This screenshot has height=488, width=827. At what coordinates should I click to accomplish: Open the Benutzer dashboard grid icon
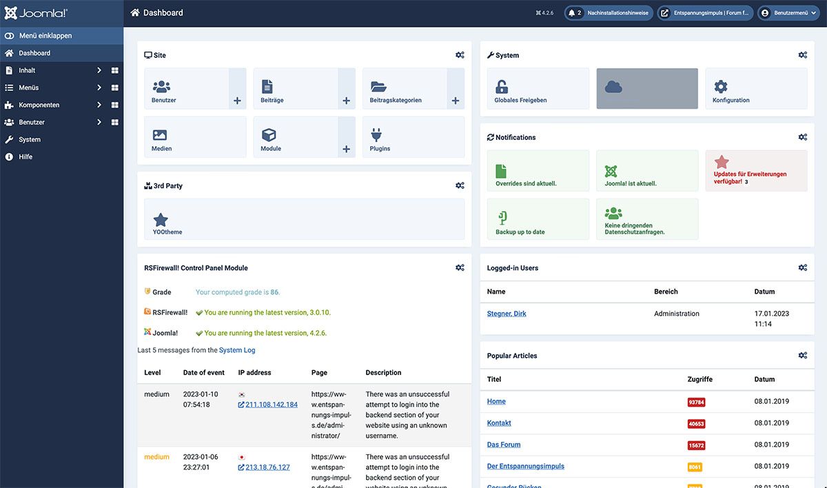coord(115,122)
